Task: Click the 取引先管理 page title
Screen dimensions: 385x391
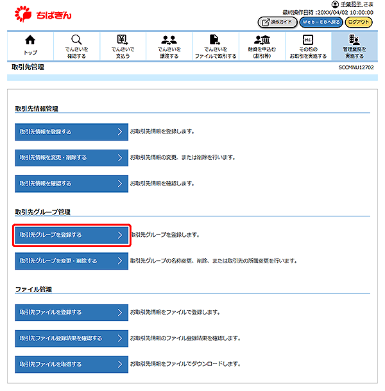Action: click(28, 67)
